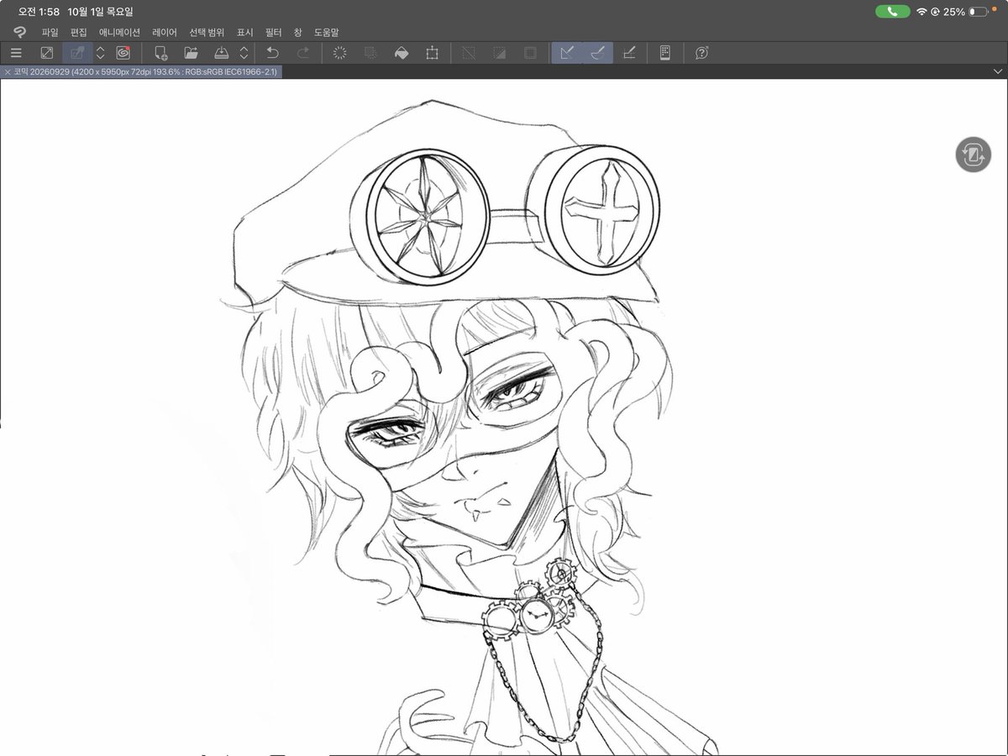Open the 표시 menu
The height and width of the screenshot is (756, 1008).
tap(245, 32)
